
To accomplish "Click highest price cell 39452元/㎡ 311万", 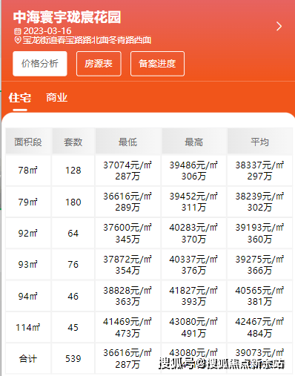I will pyautogui.click(x=193, y=202).
